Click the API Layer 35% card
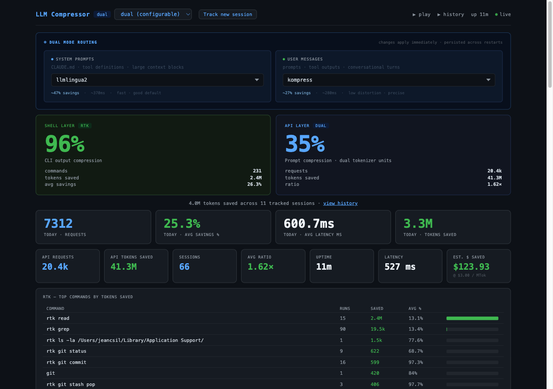The height and width of the screenshot is (389, 553). point(393,155)
